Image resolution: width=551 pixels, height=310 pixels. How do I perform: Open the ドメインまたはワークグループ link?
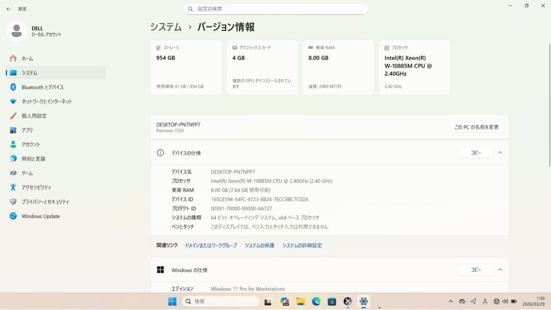211,245
